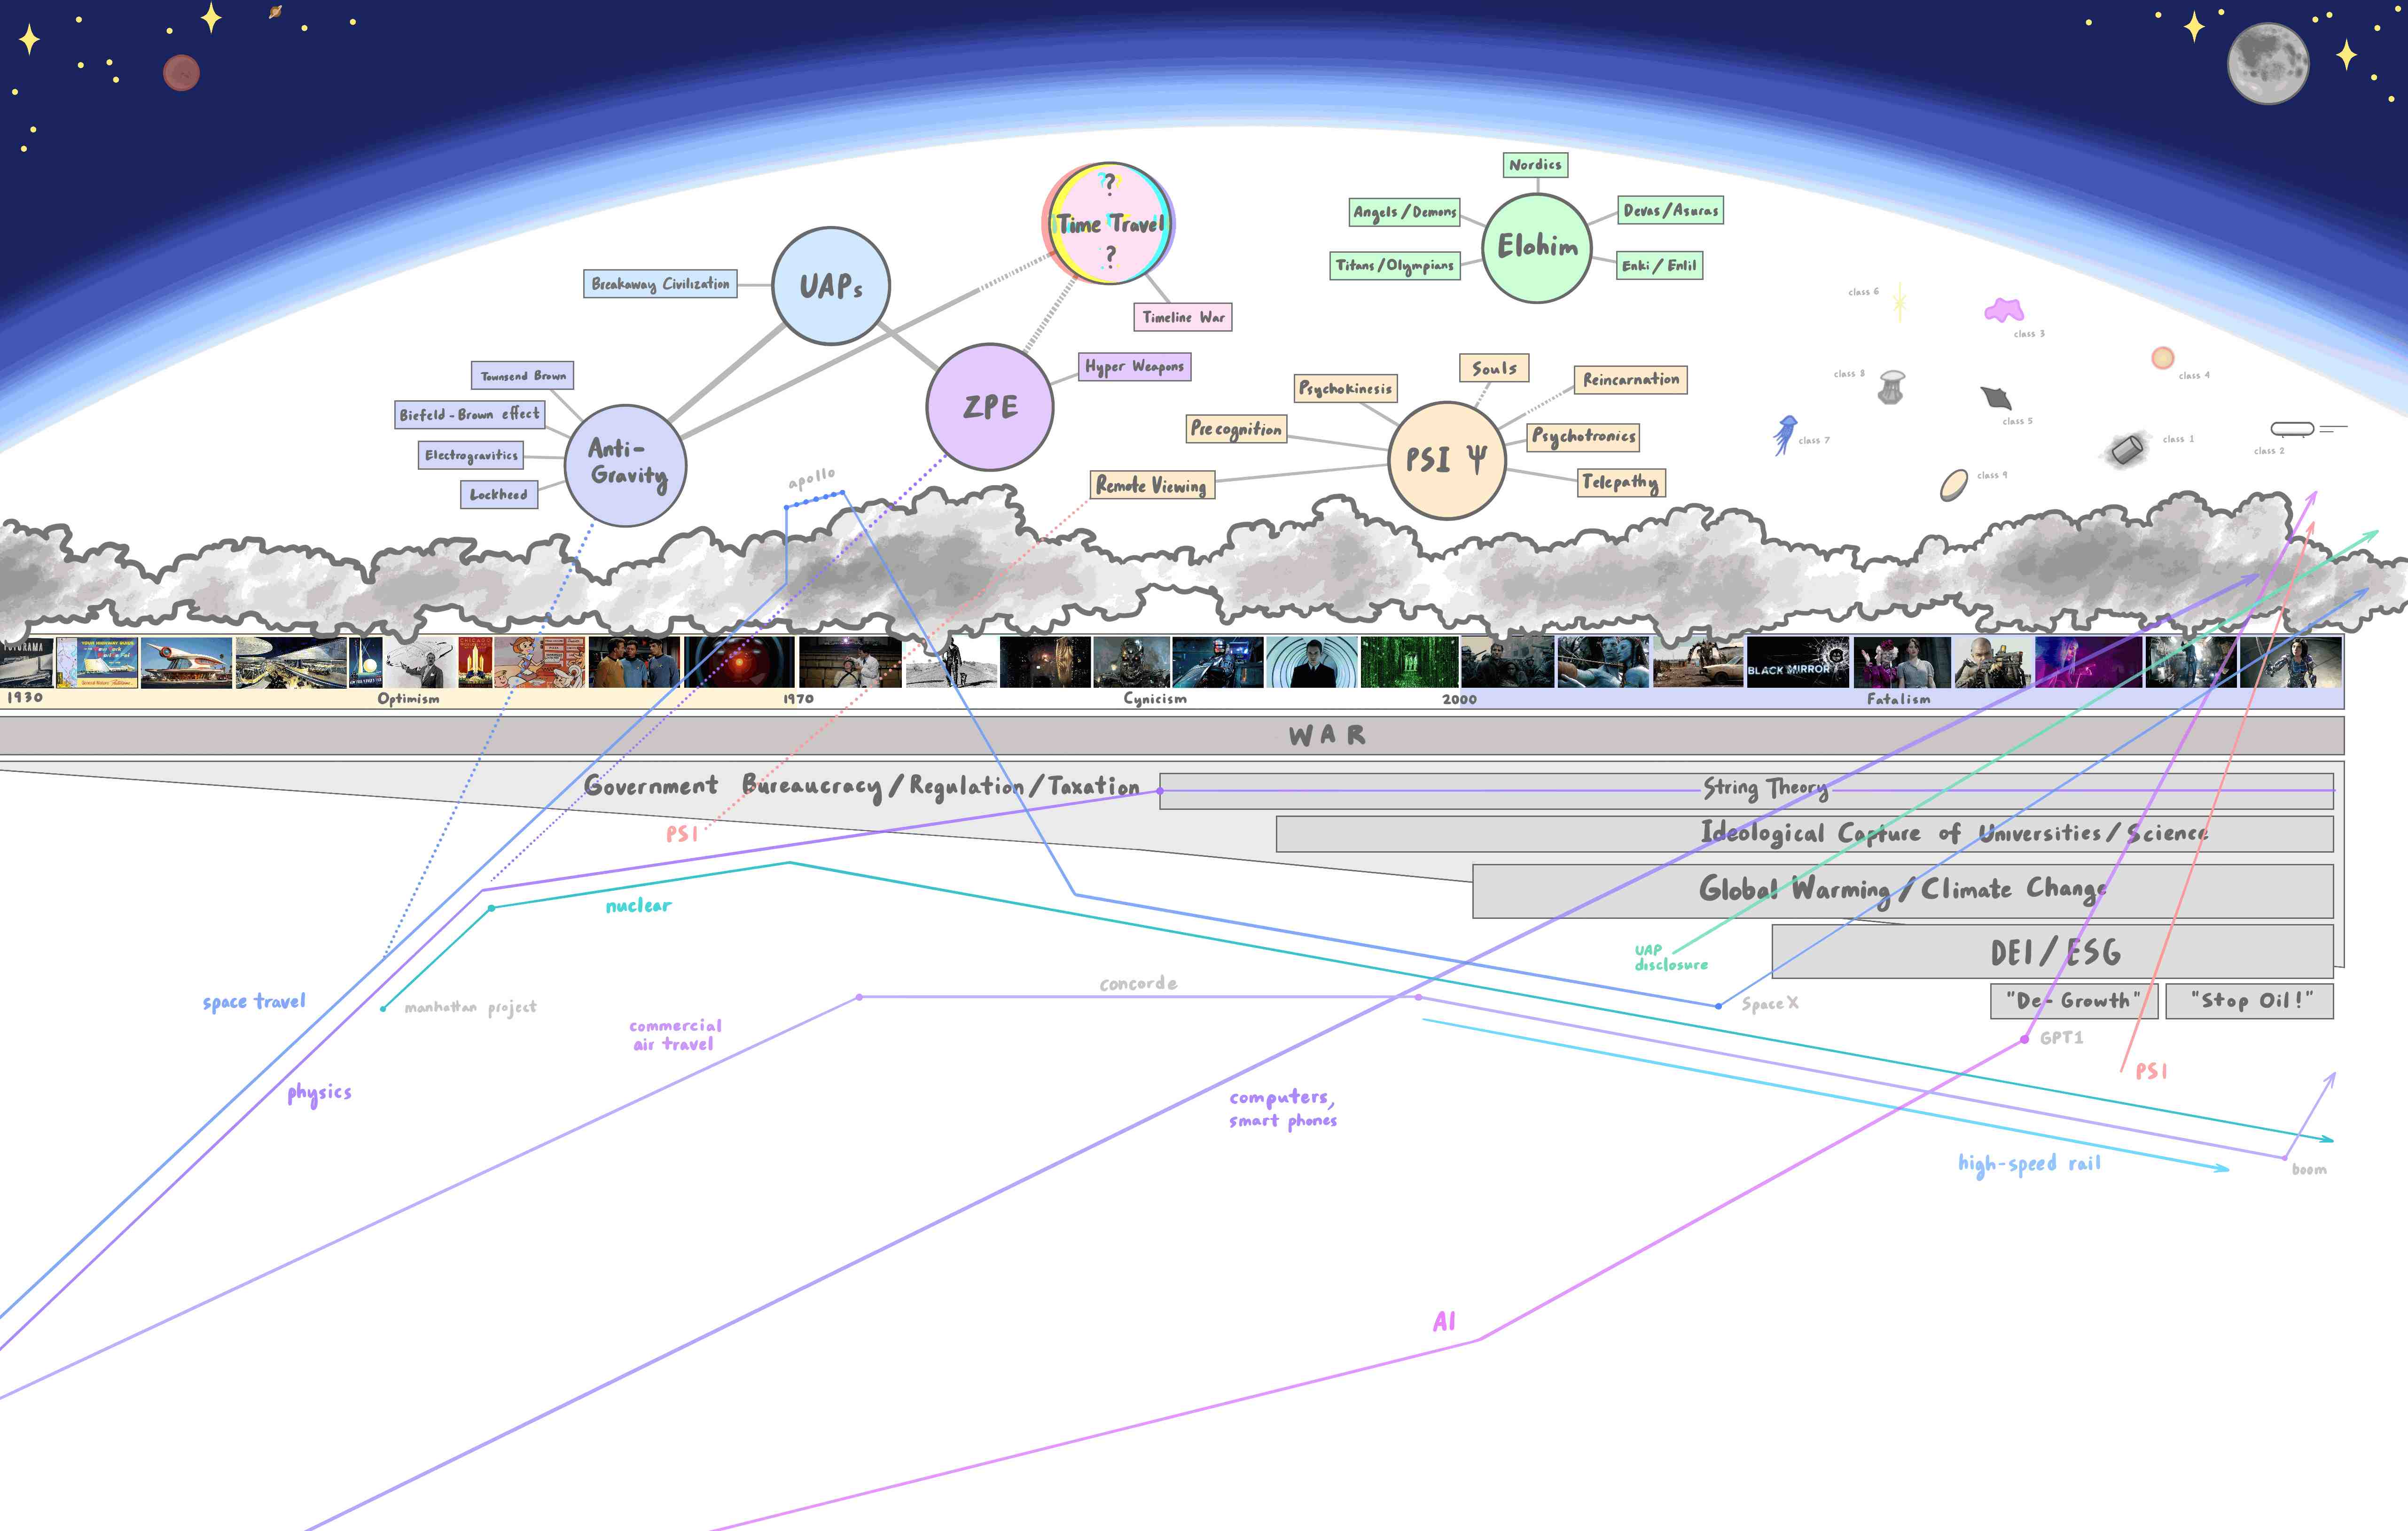This screenshot has width=2408, height=1531.
Task: Select the Precognition label box
Action: (x=1236, y=430)
